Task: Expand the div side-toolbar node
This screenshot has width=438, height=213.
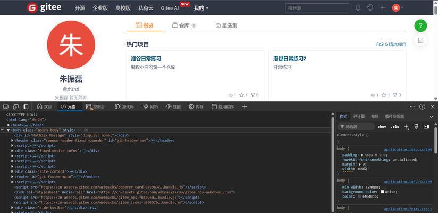Action: [x=12, y=208]
